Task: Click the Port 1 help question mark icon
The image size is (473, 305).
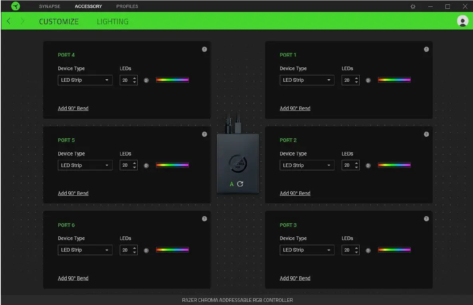Action: [426, 49]
